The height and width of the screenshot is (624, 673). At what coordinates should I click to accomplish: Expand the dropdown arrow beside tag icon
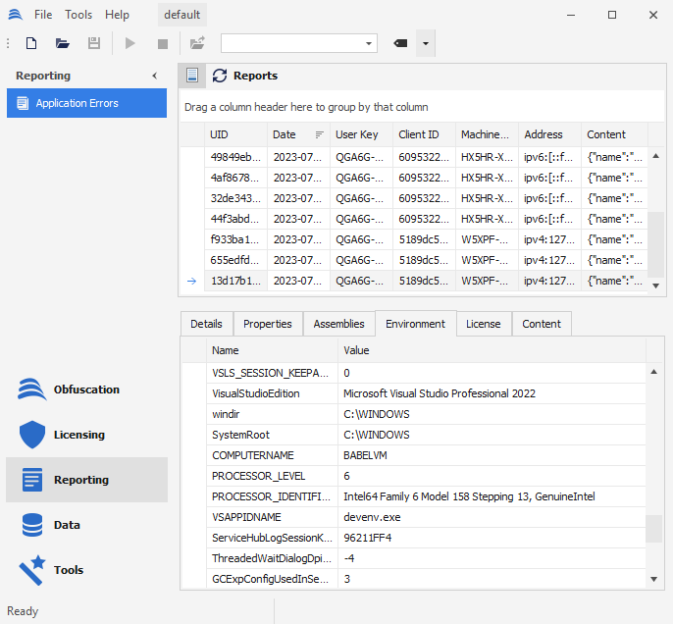(425, 43)
